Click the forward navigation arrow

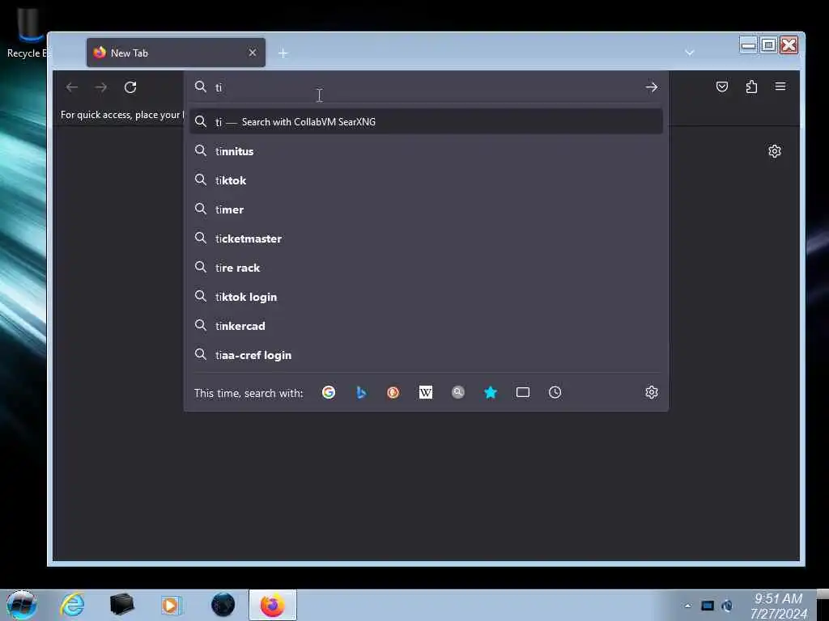point(101,87)
